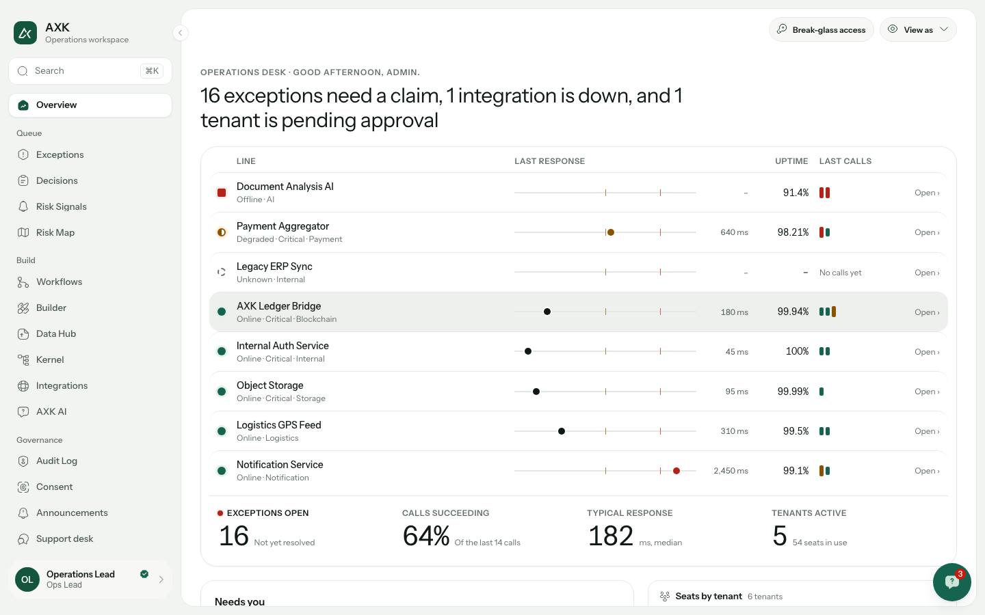The height and width of the screenshot is (615, 985).
Task: Open the Notification Service row
Action: [x=578, y=471]
